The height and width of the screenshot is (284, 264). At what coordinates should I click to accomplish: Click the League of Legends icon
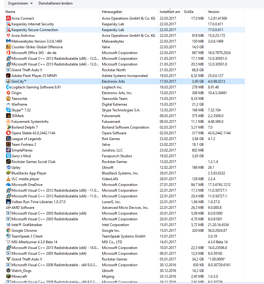coord(8,139)
